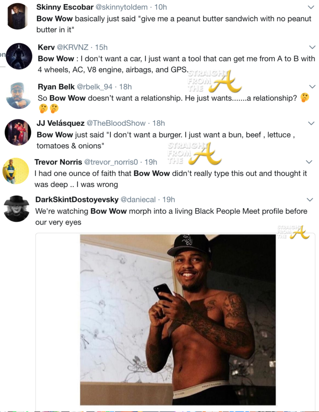319x412 pixels.
Task: Expand options chevron on JJ Velásquez's tweet
Action: 310,123
